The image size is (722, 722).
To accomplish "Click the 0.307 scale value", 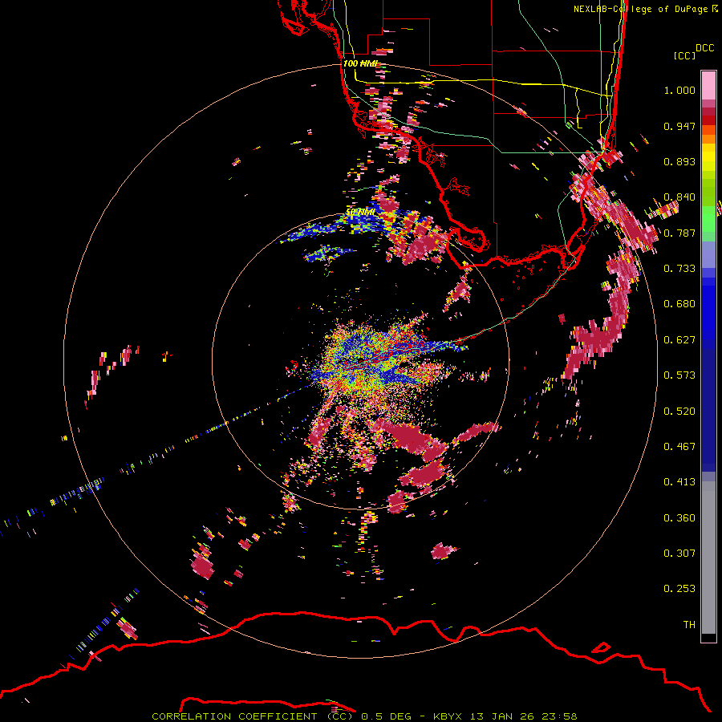I will (679, 554).
